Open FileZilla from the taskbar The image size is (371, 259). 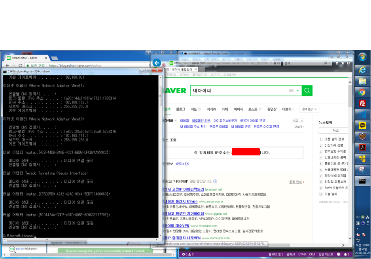(x=362, y=103)
